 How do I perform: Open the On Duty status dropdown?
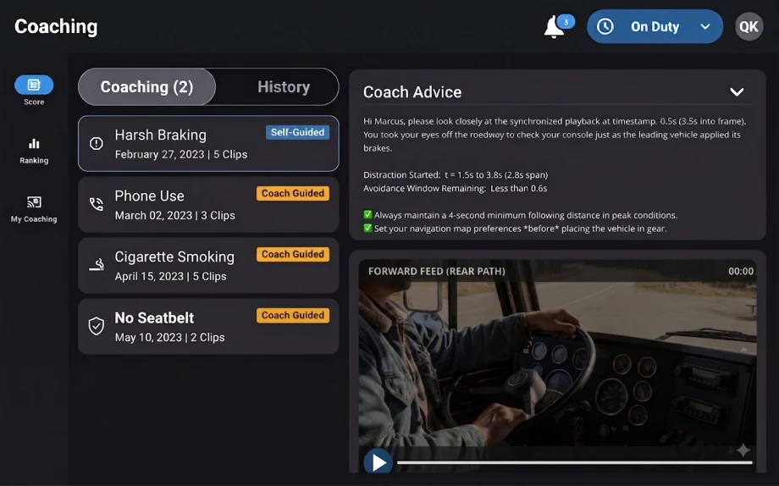point(655,26)
